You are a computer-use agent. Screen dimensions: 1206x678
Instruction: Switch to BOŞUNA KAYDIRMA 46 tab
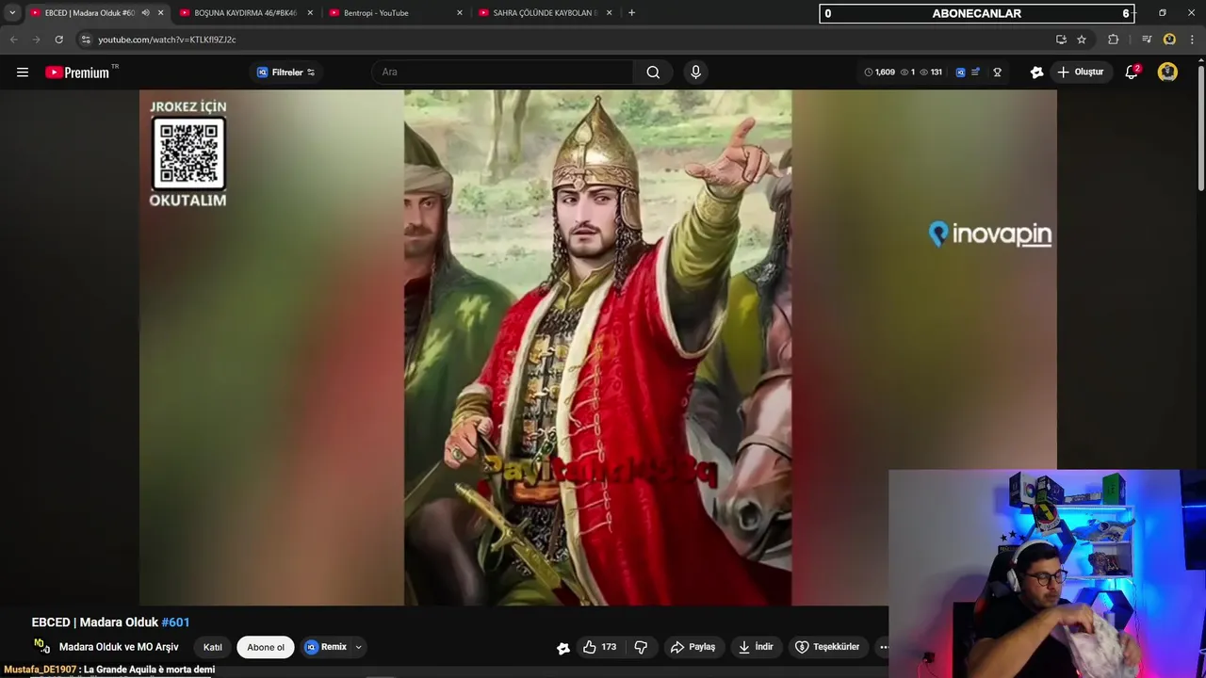[x=244, y=13]
